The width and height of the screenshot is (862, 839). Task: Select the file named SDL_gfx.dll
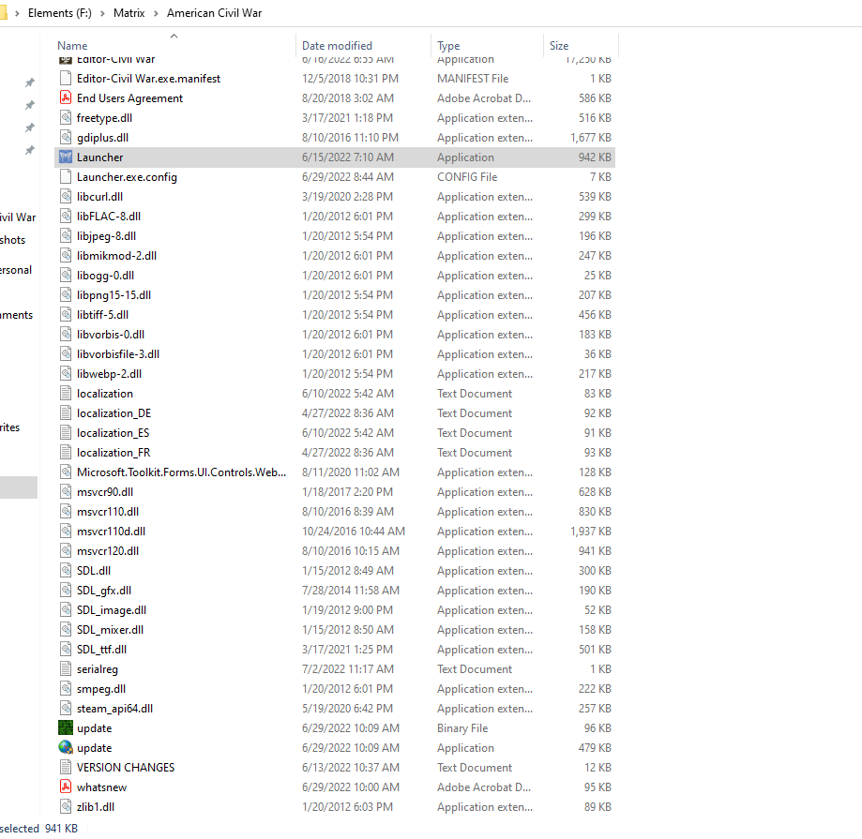(x=104, y=590)
